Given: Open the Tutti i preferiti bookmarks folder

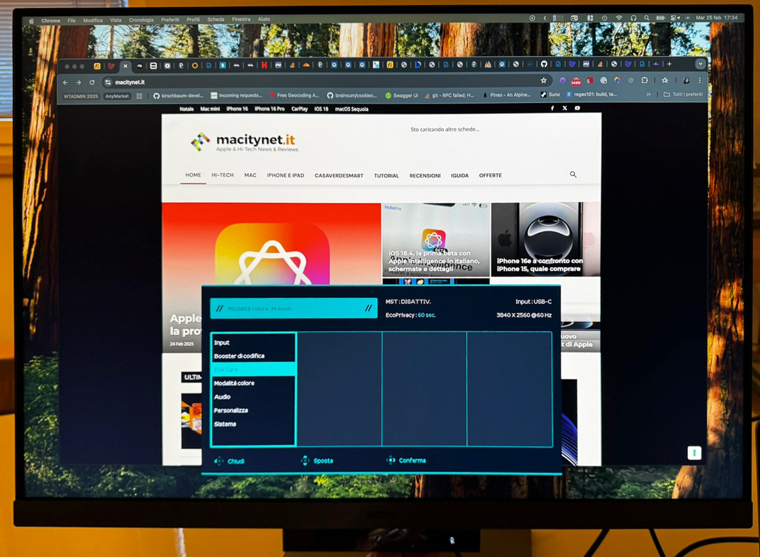Looking at the screenshot, I should click(x=683, y=94).
